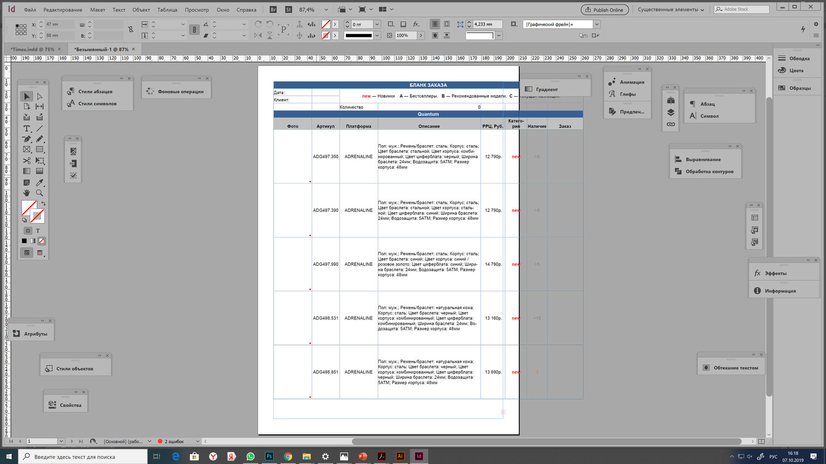Select the Type (T) tool in the toolbox
Image resolution: width=826 pixels, height=464 pixels.
click(26, 128)
